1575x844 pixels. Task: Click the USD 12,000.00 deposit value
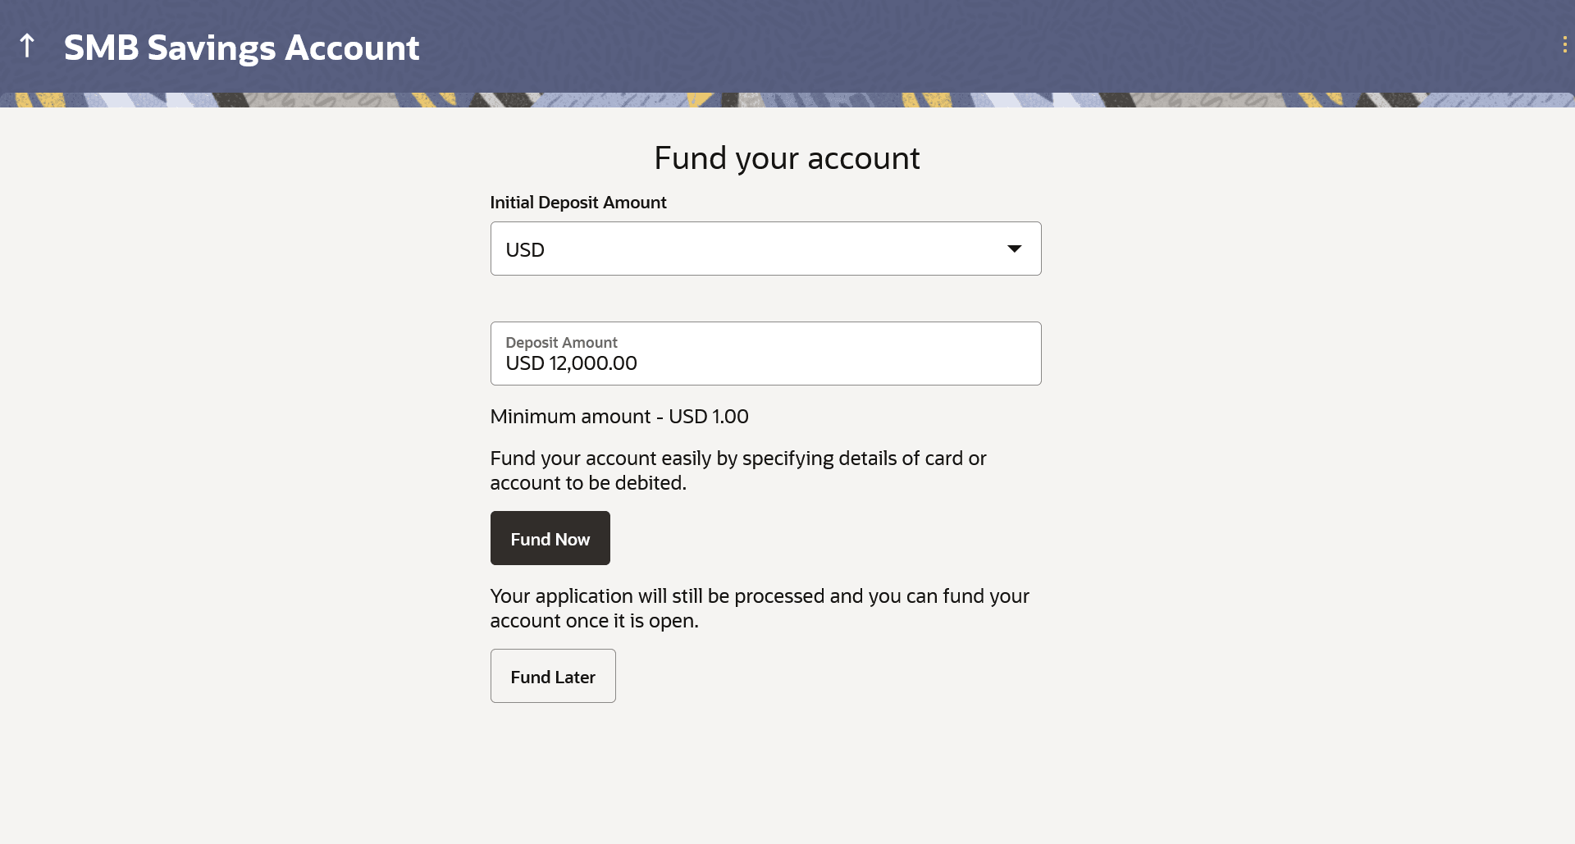click(x=571, y=363)
